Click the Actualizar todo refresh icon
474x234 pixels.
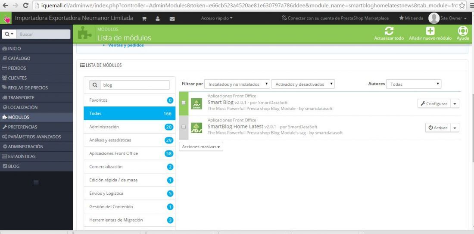(389, 31)
